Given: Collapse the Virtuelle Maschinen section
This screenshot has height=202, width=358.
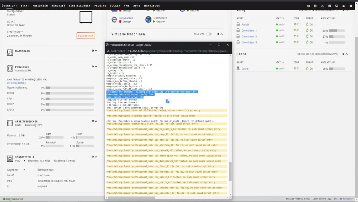Looking at the screenshot, I should pyautogui.click(x=222, y=34).
